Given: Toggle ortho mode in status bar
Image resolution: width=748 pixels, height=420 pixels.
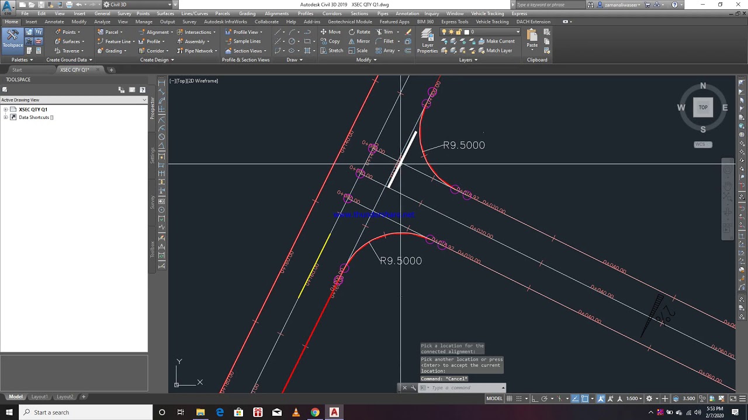Looking at the screenshot, I should coord(535,398).
